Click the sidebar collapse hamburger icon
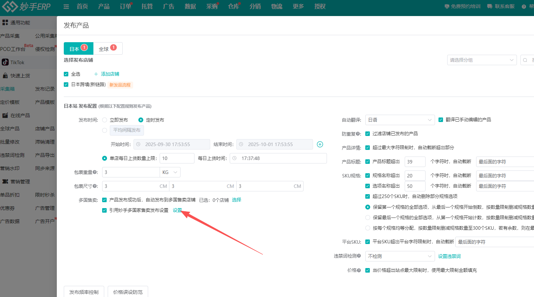 (x=66, y=6)
